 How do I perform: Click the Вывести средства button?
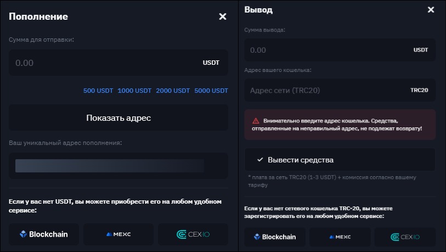click(x=340, y=160)
